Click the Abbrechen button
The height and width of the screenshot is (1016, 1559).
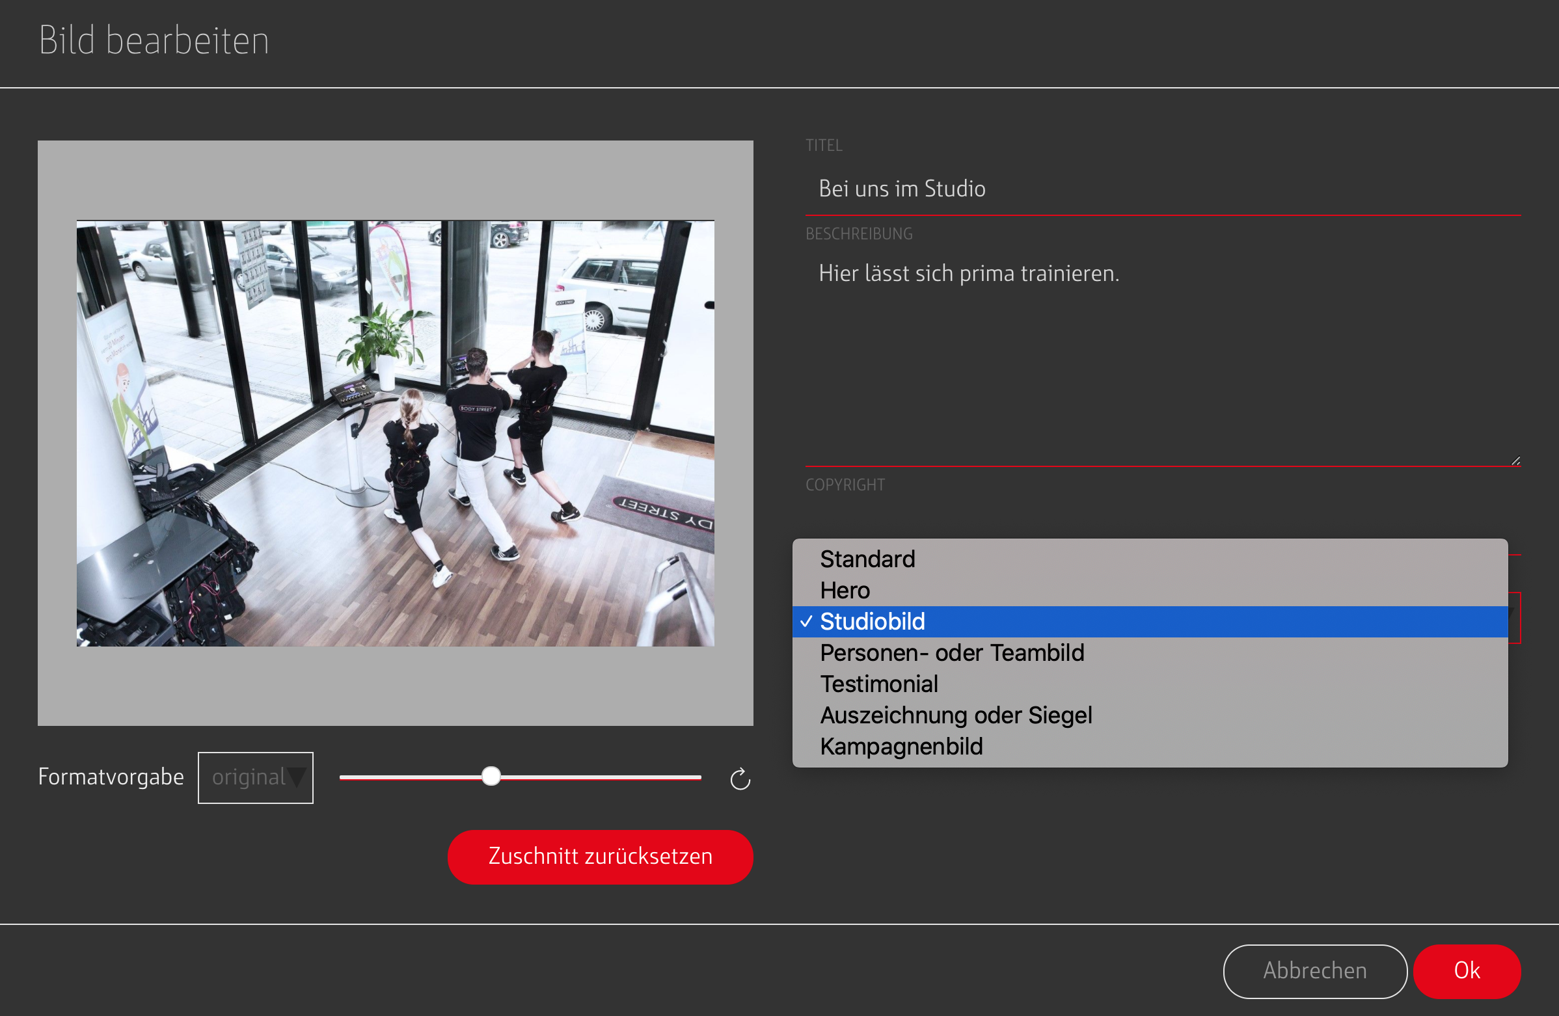(1314, 970)
